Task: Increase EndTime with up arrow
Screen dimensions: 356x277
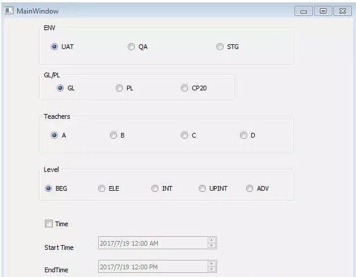Action: (211, 263)
